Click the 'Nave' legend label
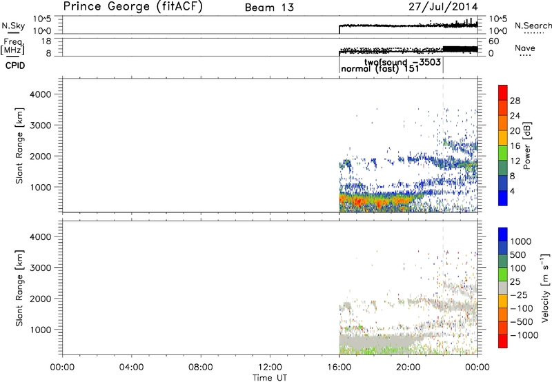 pos(524,48)
